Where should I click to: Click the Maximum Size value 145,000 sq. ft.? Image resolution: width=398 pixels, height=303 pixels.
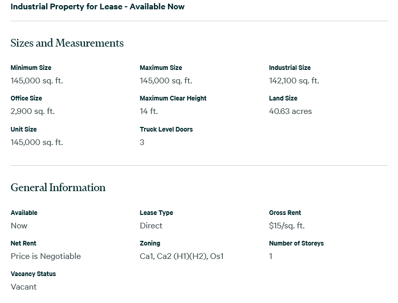point(166,81)
